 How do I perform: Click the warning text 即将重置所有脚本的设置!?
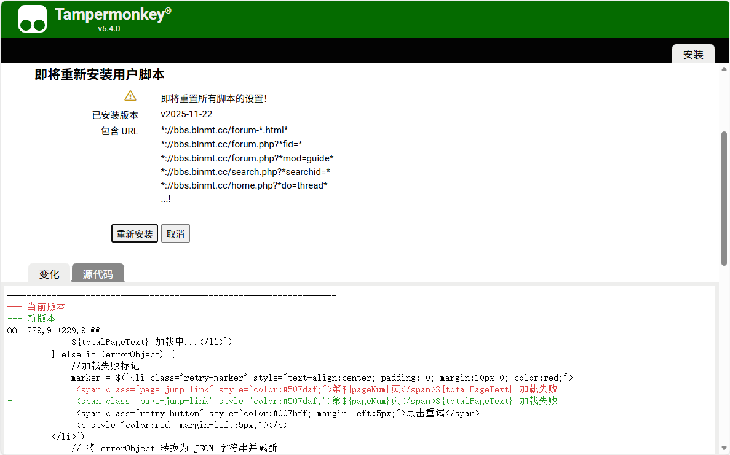[x=213, y=98]
